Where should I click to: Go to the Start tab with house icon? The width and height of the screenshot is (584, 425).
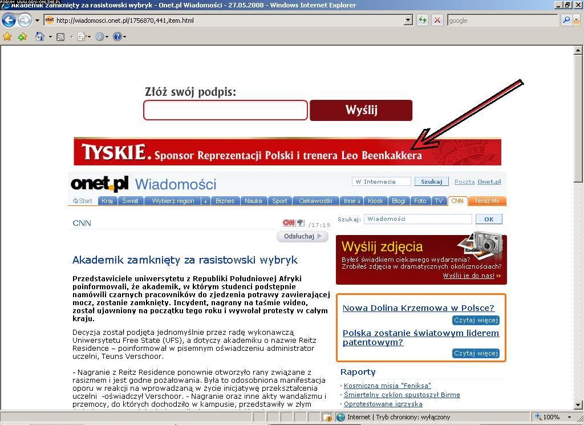82,201
